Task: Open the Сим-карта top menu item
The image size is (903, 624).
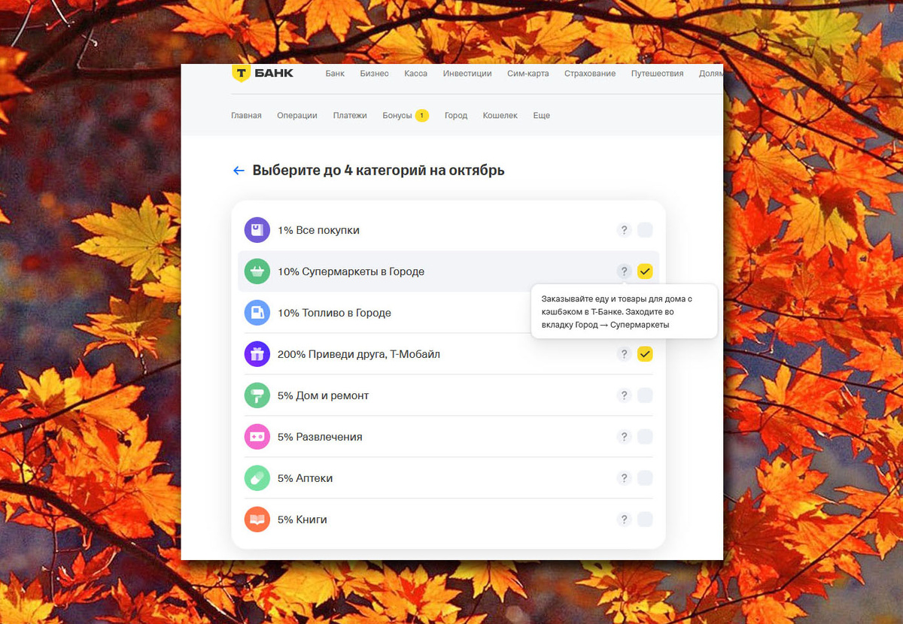Action: click(528, 74)
